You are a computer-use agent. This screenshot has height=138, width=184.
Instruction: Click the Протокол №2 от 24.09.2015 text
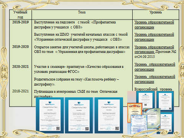tap(155, 54)
